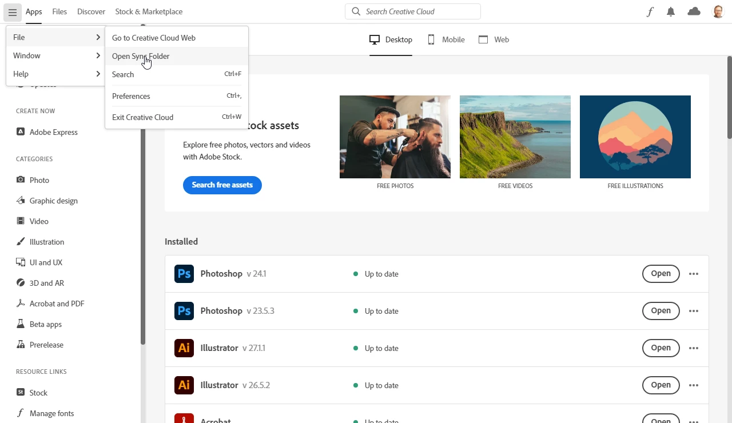Click the Search Creative Cloud field
This screenshot has width=732, height=423.
[x=413, y=11]
